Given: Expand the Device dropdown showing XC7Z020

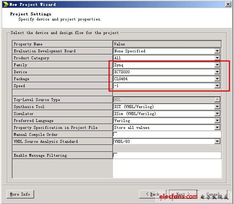Looking at the screenshot, I should pyautogui.click(x=217, y=72).
